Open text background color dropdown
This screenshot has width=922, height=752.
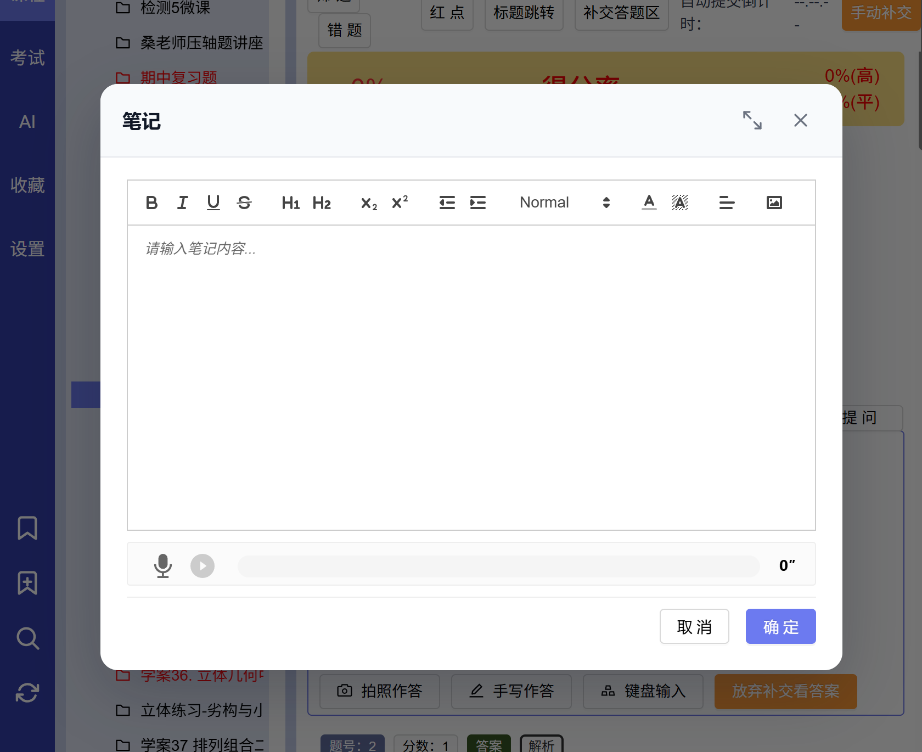coord(680,203)
